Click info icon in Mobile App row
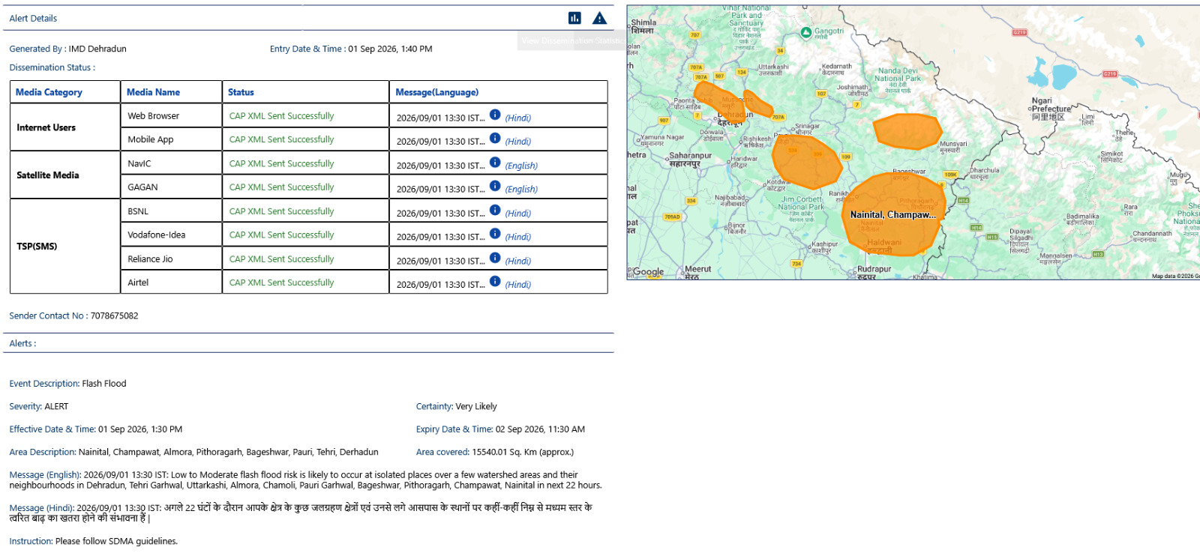 tap(495, 138)
